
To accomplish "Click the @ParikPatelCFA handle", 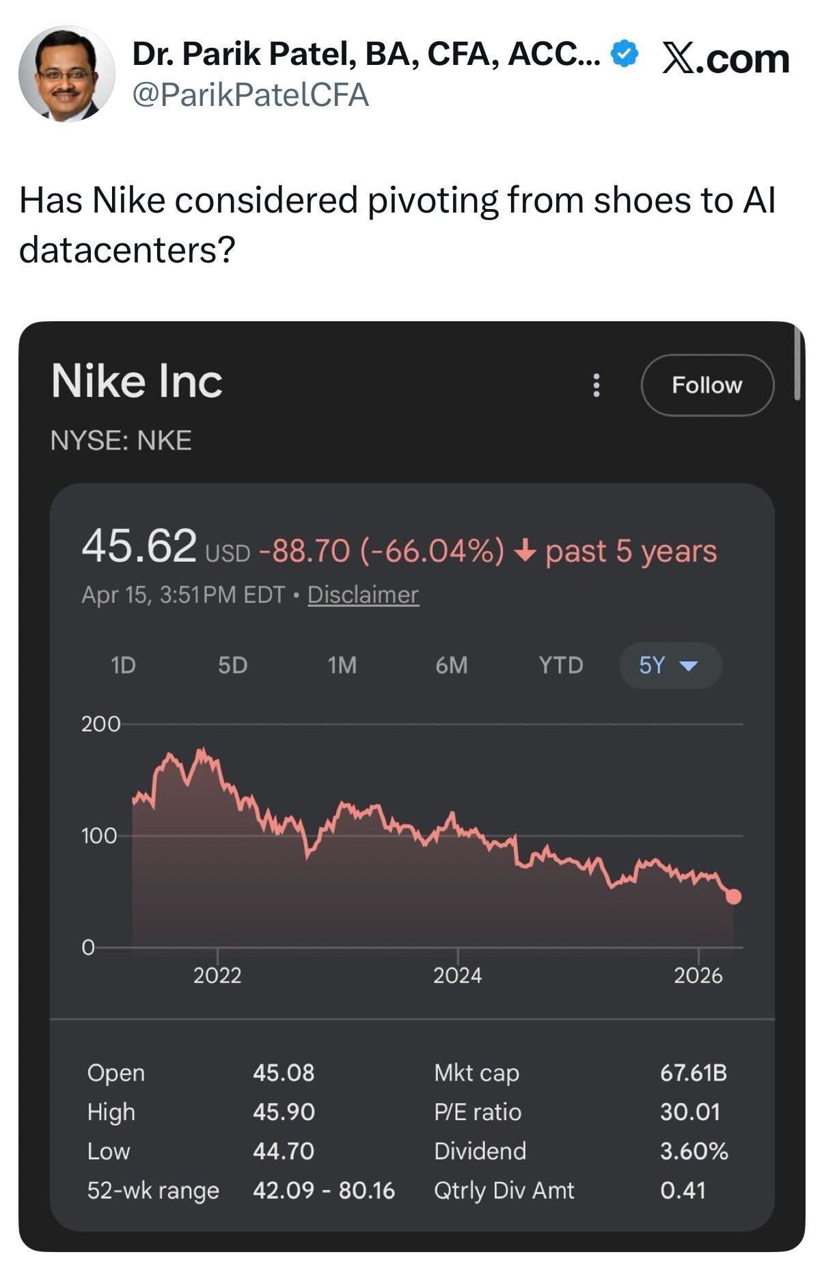I will click(x=250, y=95).
